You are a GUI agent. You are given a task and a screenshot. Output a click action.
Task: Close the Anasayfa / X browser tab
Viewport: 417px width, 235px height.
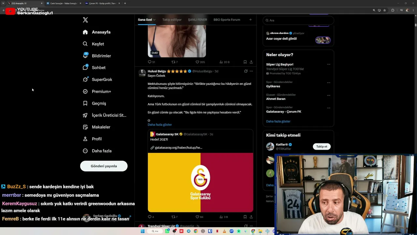tap(42, 3)
